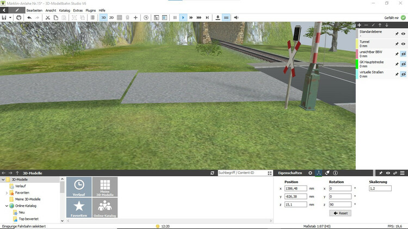Screen dimensions: 408x229
Task: Open the Bearbeiten menu
Action: (34, 10)
